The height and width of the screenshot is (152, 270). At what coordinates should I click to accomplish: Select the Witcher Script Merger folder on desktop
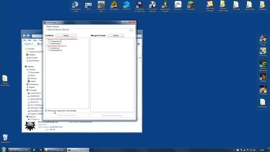tap(5, 81)
